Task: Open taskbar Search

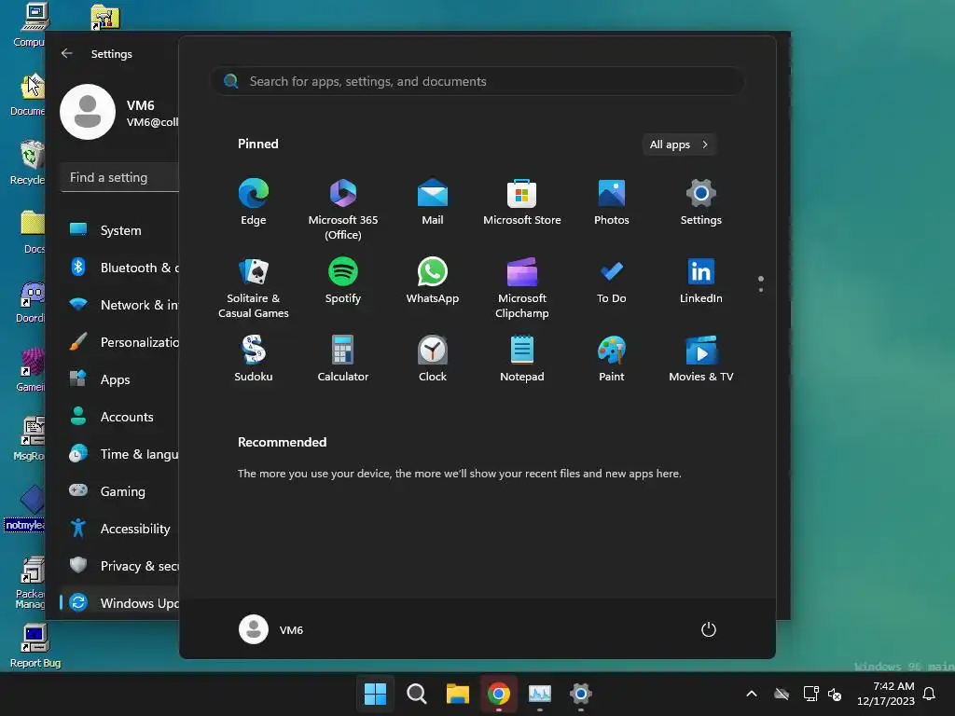Action: (417, 694)
